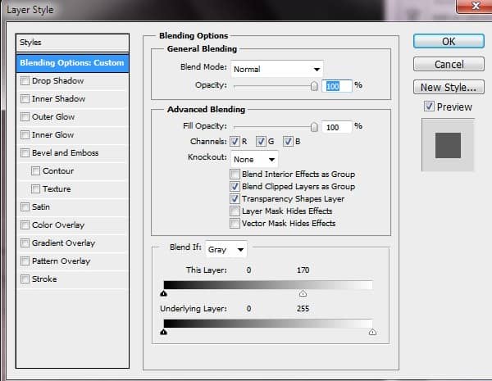This screenshot has width=492, height=381.
Task: Click the Fill Opacity slider handle
Action: click(314, 127)
